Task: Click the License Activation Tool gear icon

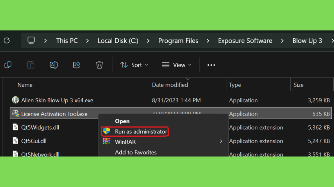Action: pos(15,113)
